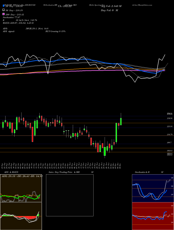Click the 209.7 price axis label
This screenshot has width=174, height=230.
tap(169, 143)
